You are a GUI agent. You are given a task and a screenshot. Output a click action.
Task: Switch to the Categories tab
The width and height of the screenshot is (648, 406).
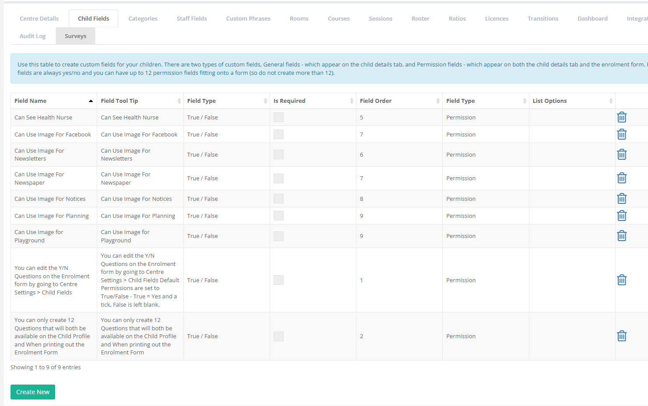143,18
